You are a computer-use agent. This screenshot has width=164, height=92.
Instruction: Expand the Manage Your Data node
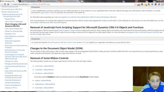[x=4, y=61]
